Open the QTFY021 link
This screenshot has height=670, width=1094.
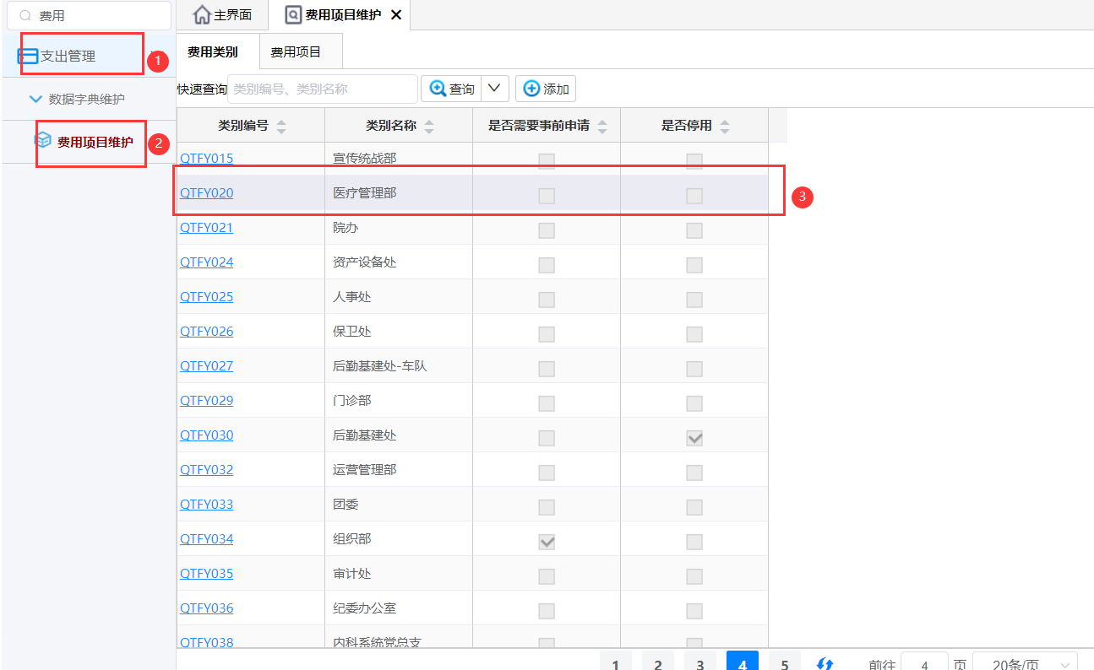(x=206, y=228)
